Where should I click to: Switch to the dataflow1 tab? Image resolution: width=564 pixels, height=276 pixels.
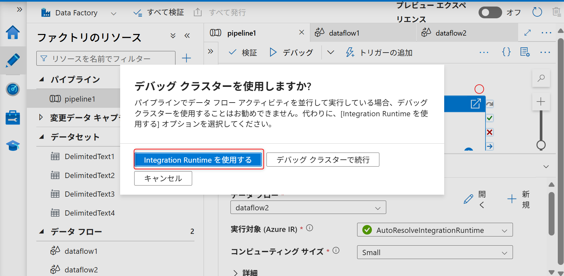click(363, 33)
